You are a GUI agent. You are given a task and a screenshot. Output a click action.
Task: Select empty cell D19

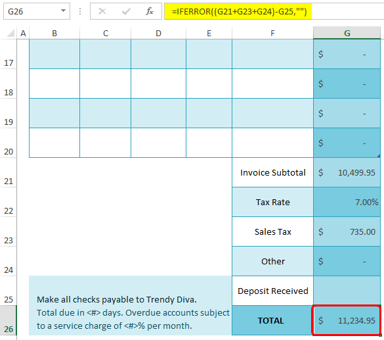point(158,113)
